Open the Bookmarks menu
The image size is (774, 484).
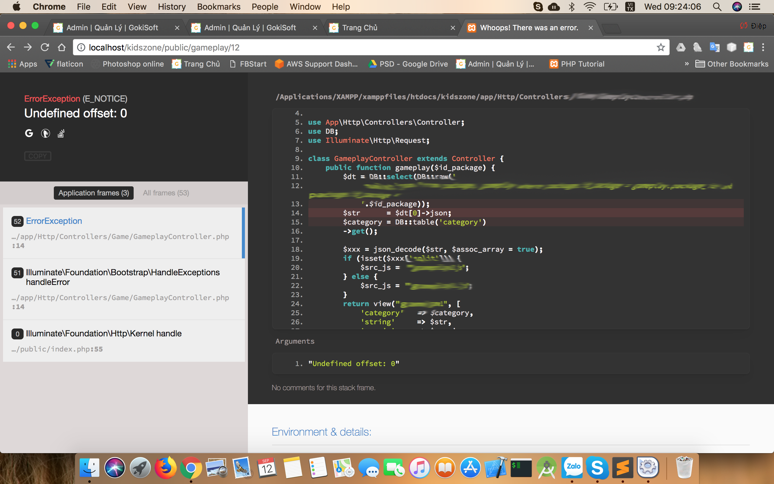tap(219, 7)
